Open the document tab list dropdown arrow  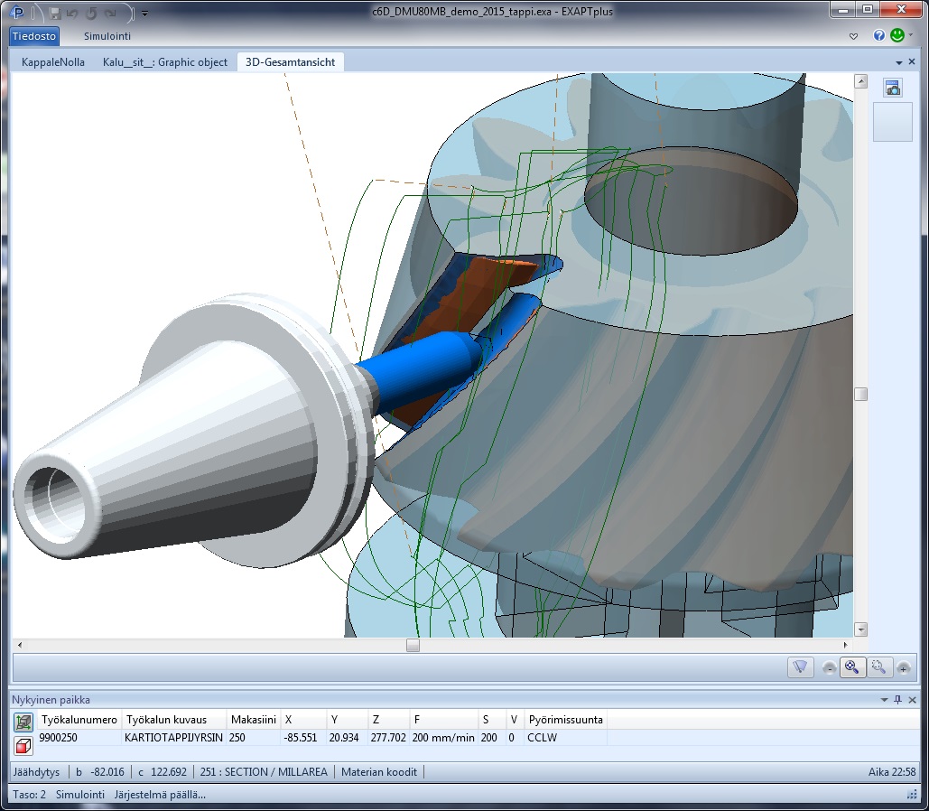click(x=899, y=62)
